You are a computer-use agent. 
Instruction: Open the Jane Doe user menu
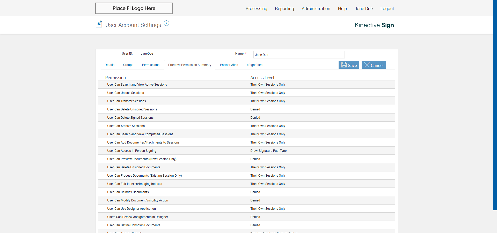(363, 9)
